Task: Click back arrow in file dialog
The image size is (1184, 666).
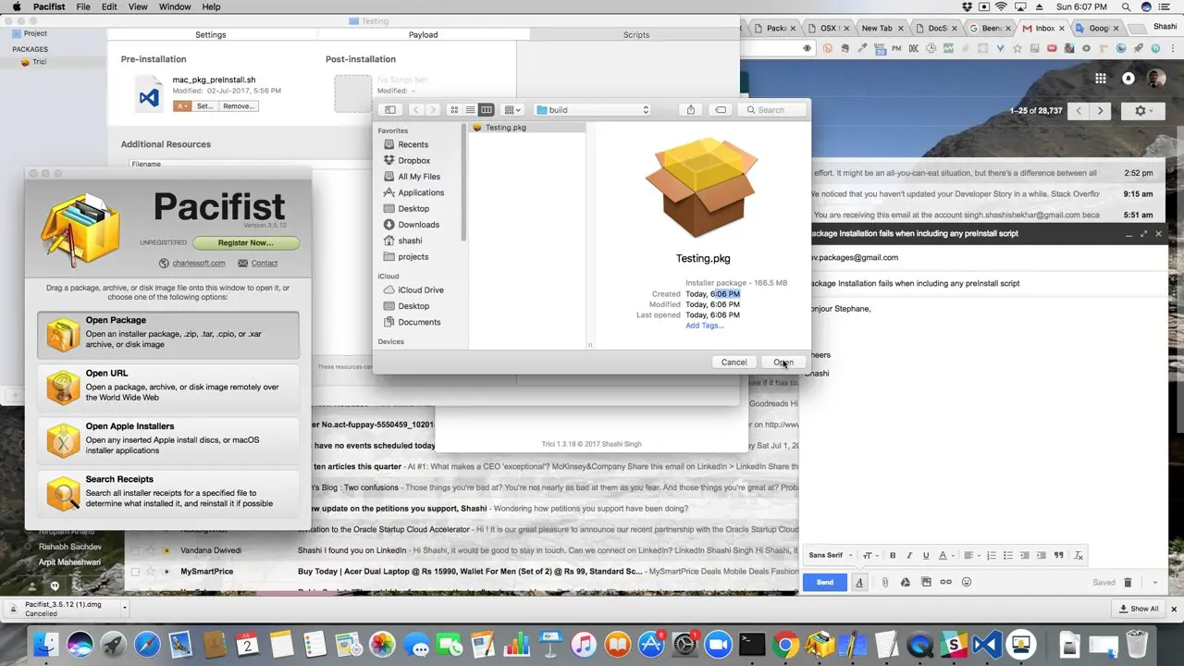Action: point(415,110)
